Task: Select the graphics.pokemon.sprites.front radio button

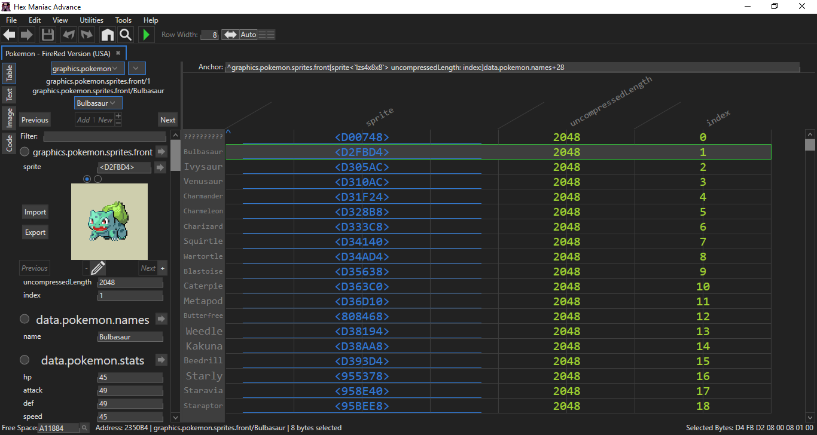Action: 25,152
